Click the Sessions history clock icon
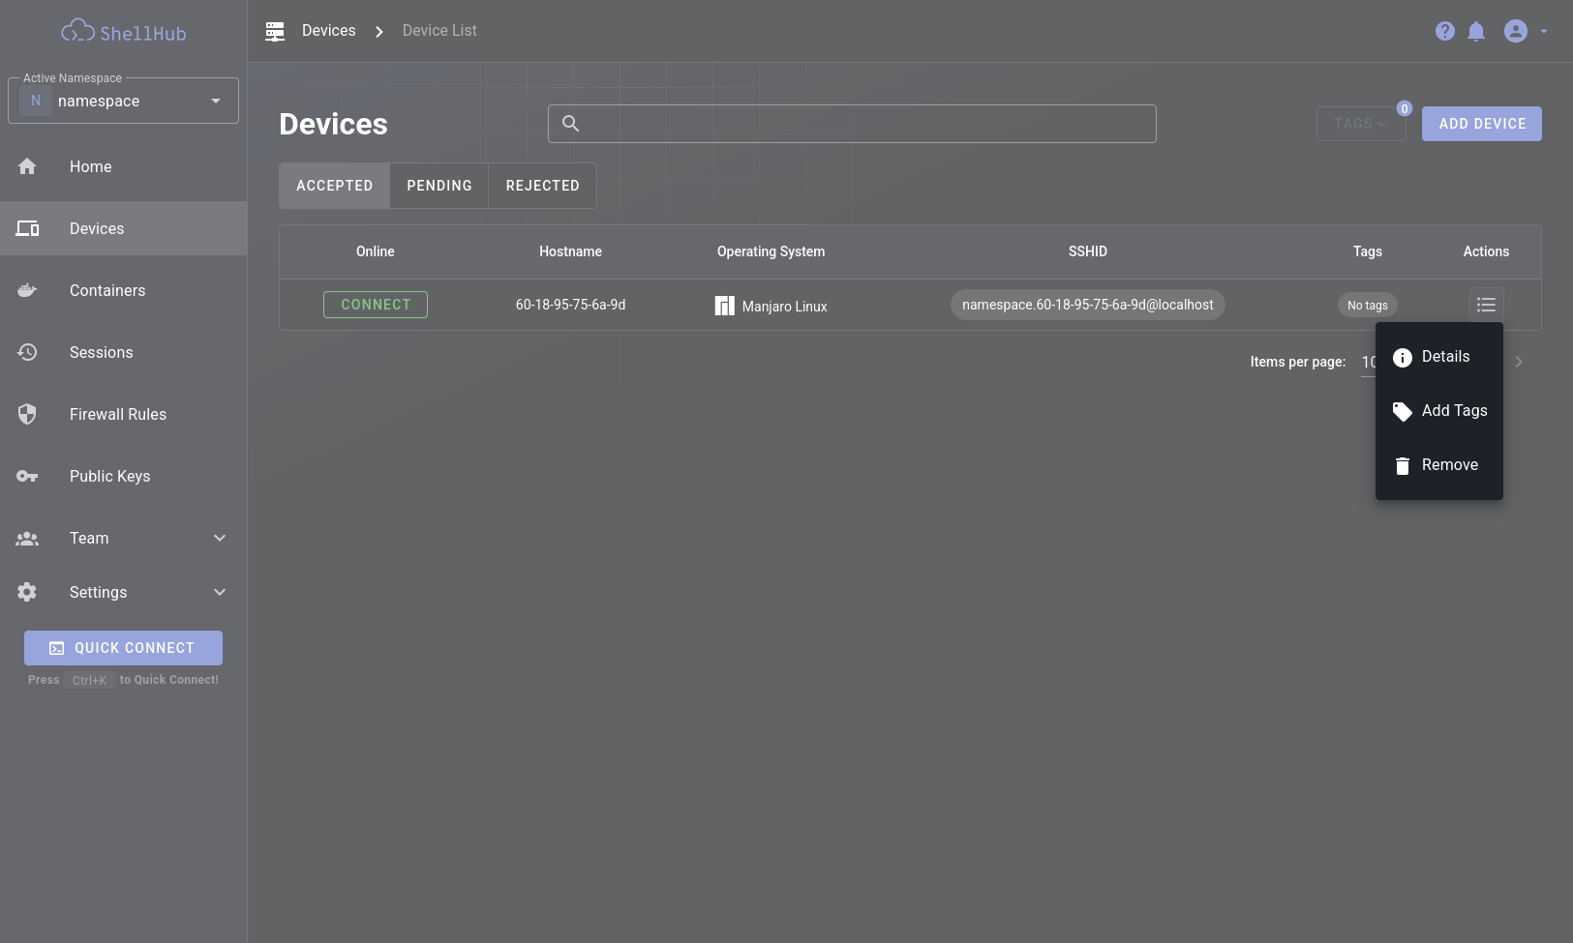This screenshot has height=943, width=1573. tap(27, 352)
